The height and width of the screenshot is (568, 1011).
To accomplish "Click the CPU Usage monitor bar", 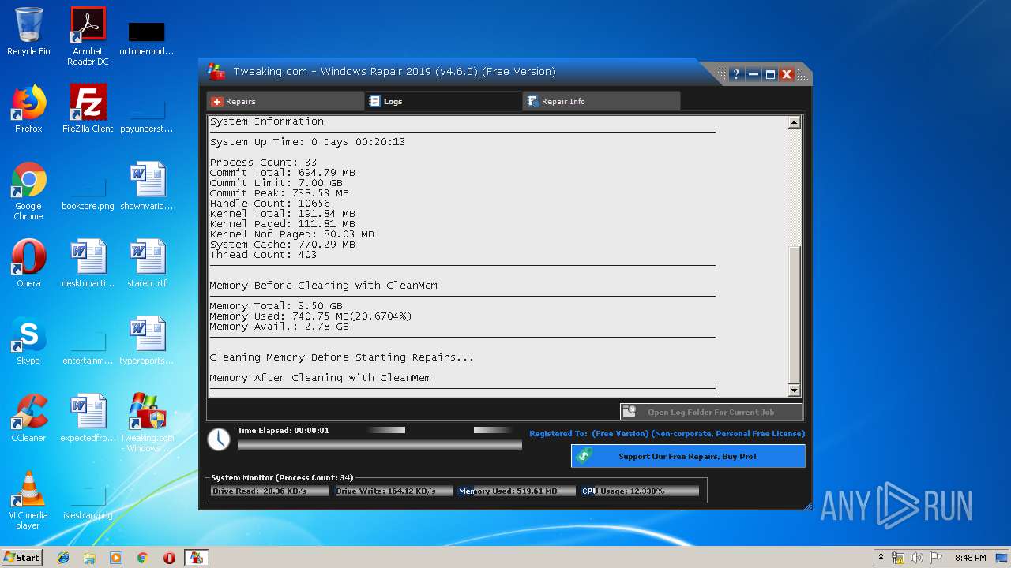I will tap(641, 491).
